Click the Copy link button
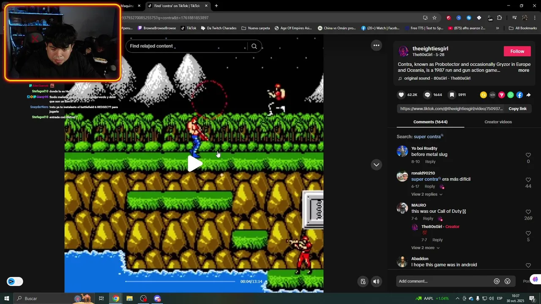This screenshot has width=541, height=304. point(517,109)
